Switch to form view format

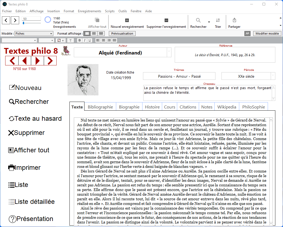87,34
